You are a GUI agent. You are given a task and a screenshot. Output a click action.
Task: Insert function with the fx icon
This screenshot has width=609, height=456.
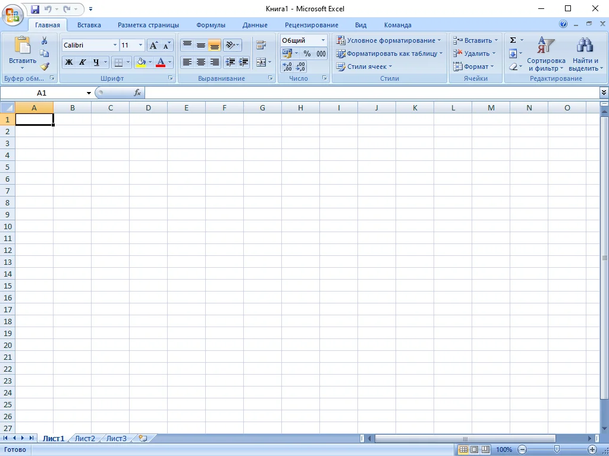point(137,93)
